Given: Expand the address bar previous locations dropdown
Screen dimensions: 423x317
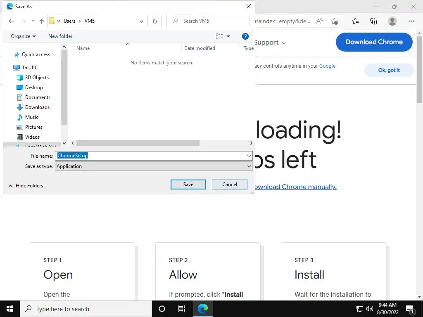Looking at the screenshot, I should pyautogui.click(x=141, y=21).
